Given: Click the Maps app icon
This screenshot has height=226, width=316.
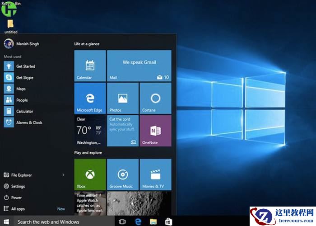Looking at the screenshot, I should coord(9,89).
